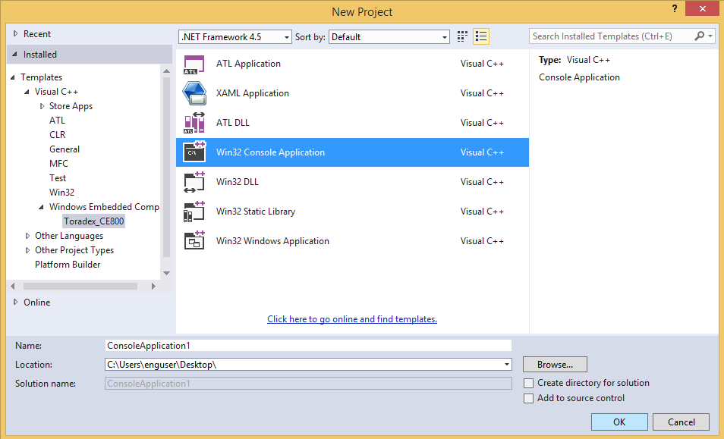724x439 pixels.
Task: Expand the Online templates section
Action: (x=16, y=302)
